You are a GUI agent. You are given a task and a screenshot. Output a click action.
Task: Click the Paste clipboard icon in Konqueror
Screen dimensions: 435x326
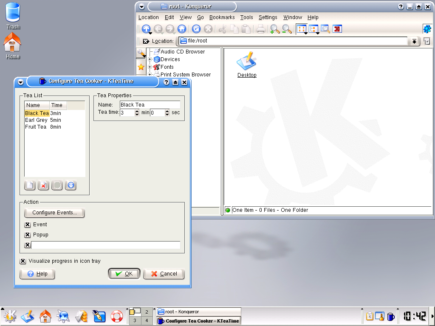(x=246, y=29)
